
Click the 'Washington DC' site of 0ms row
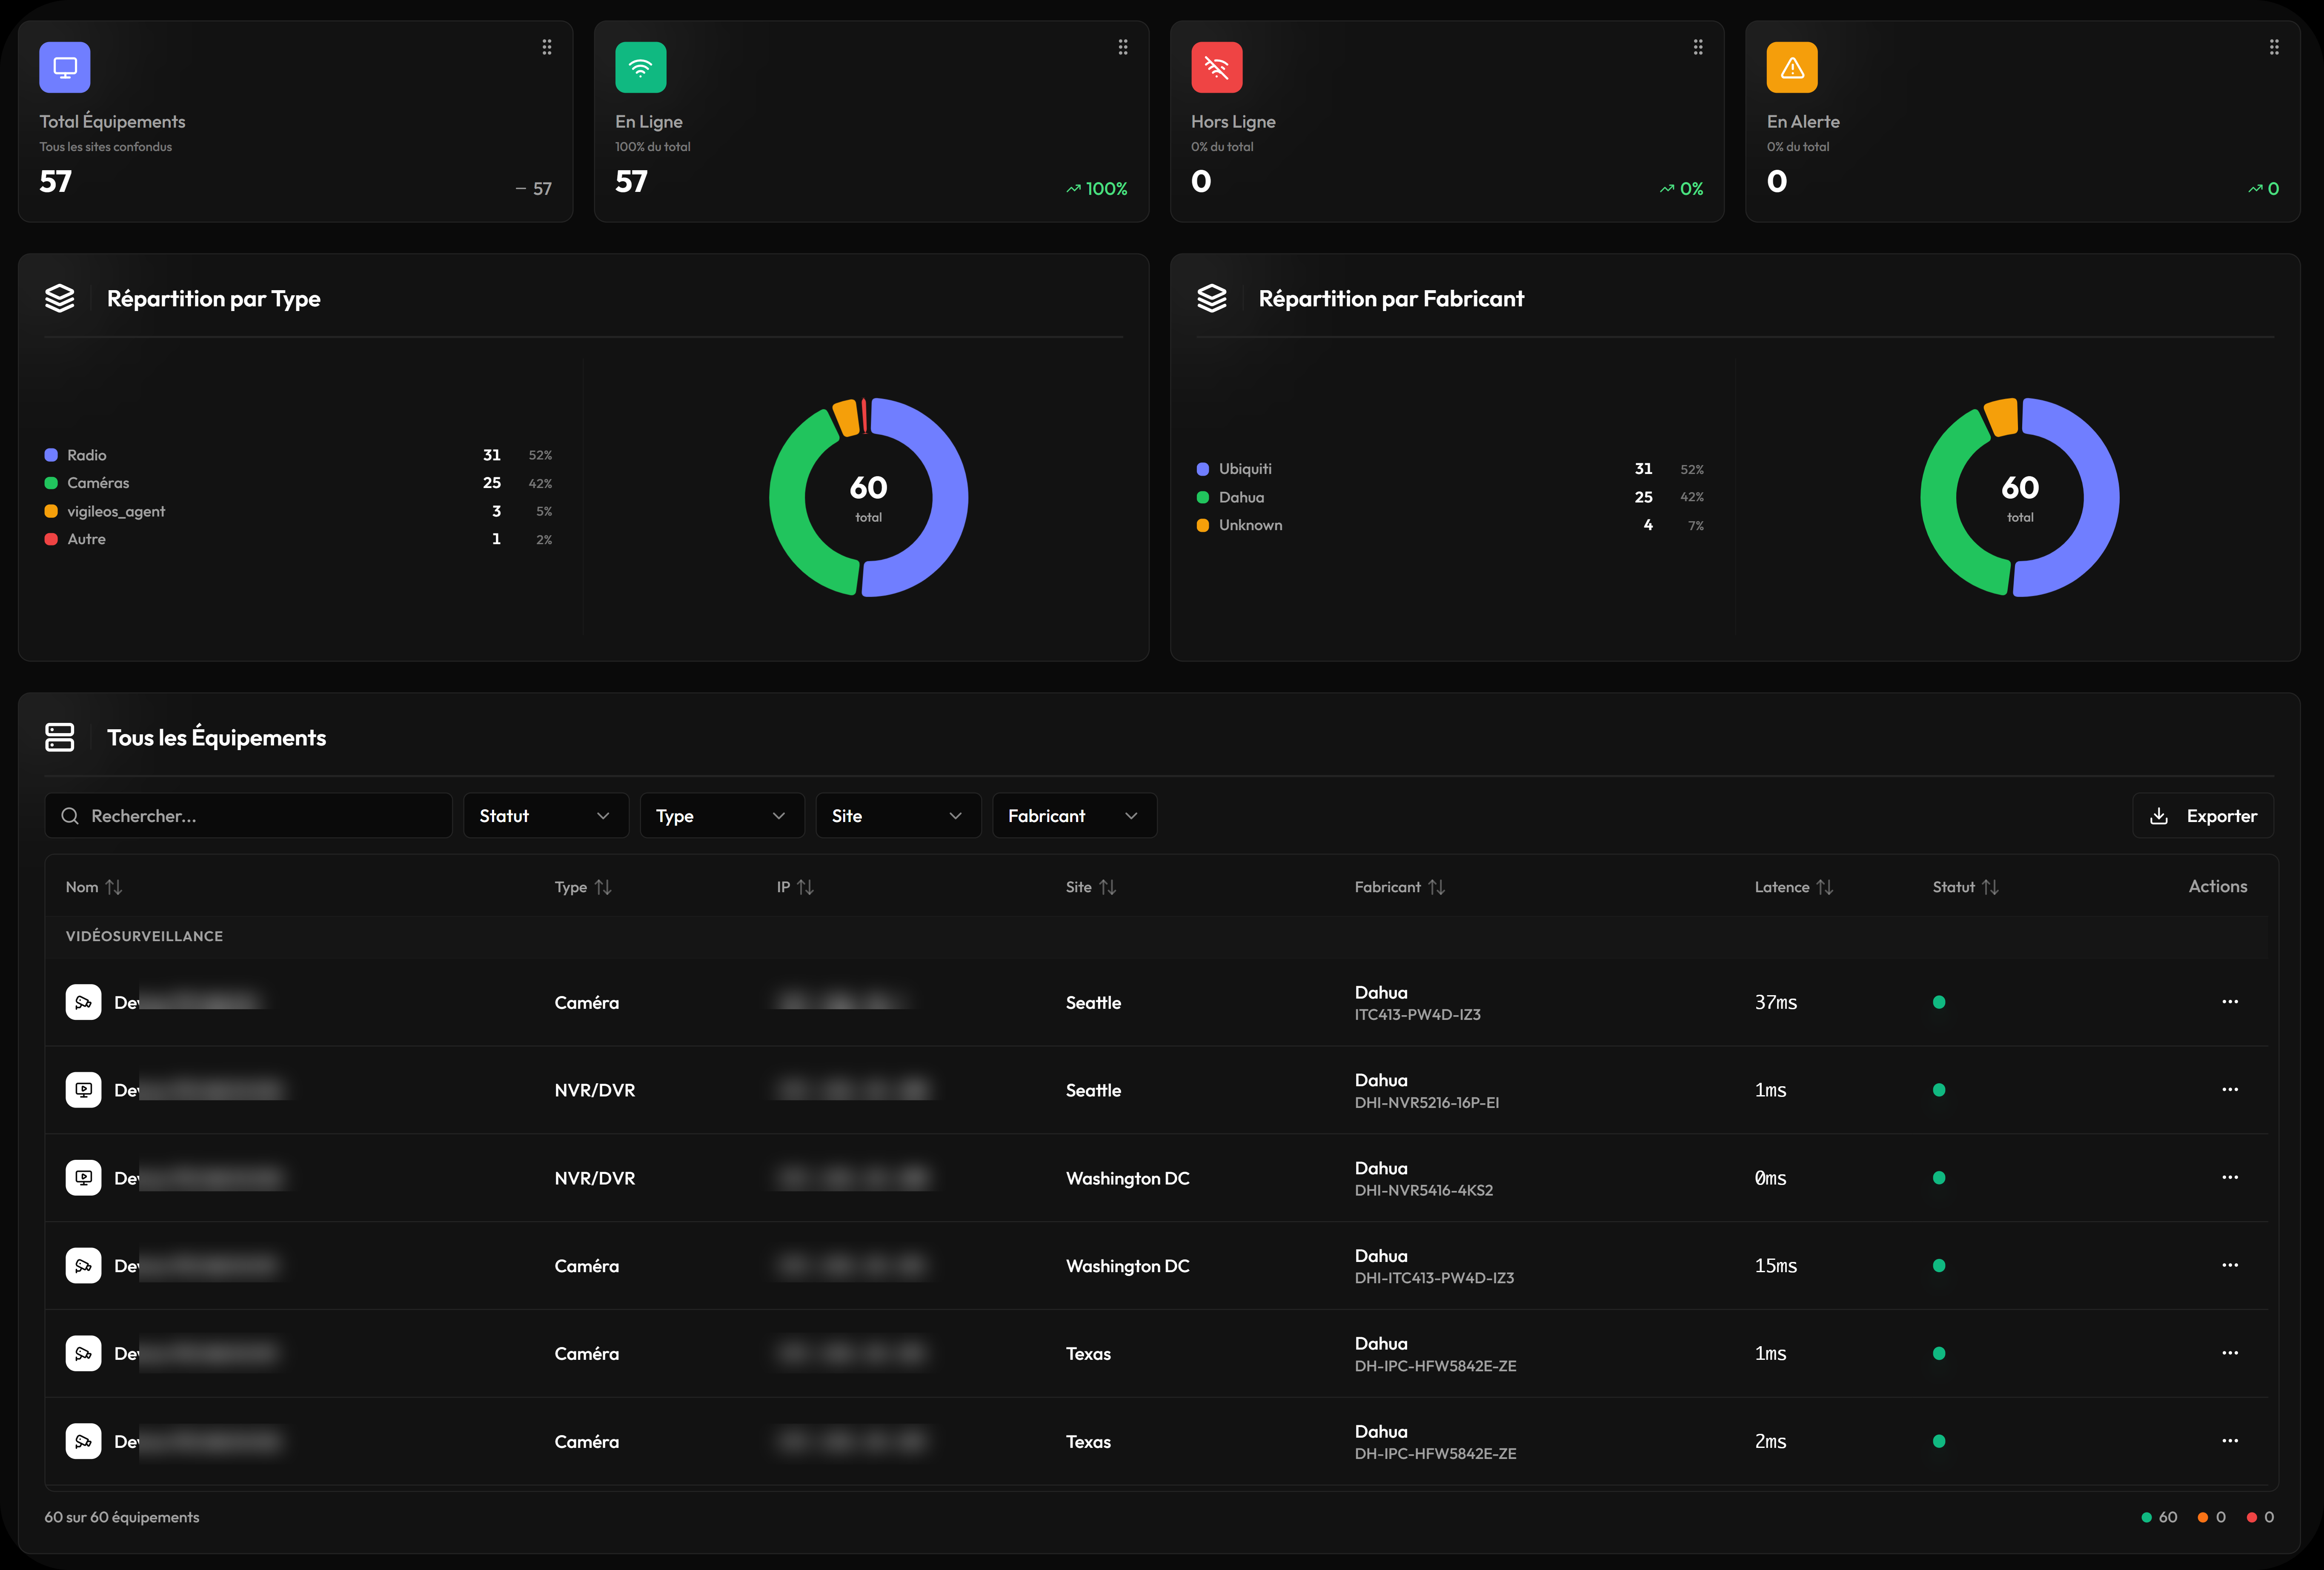pos(1128,1178)
